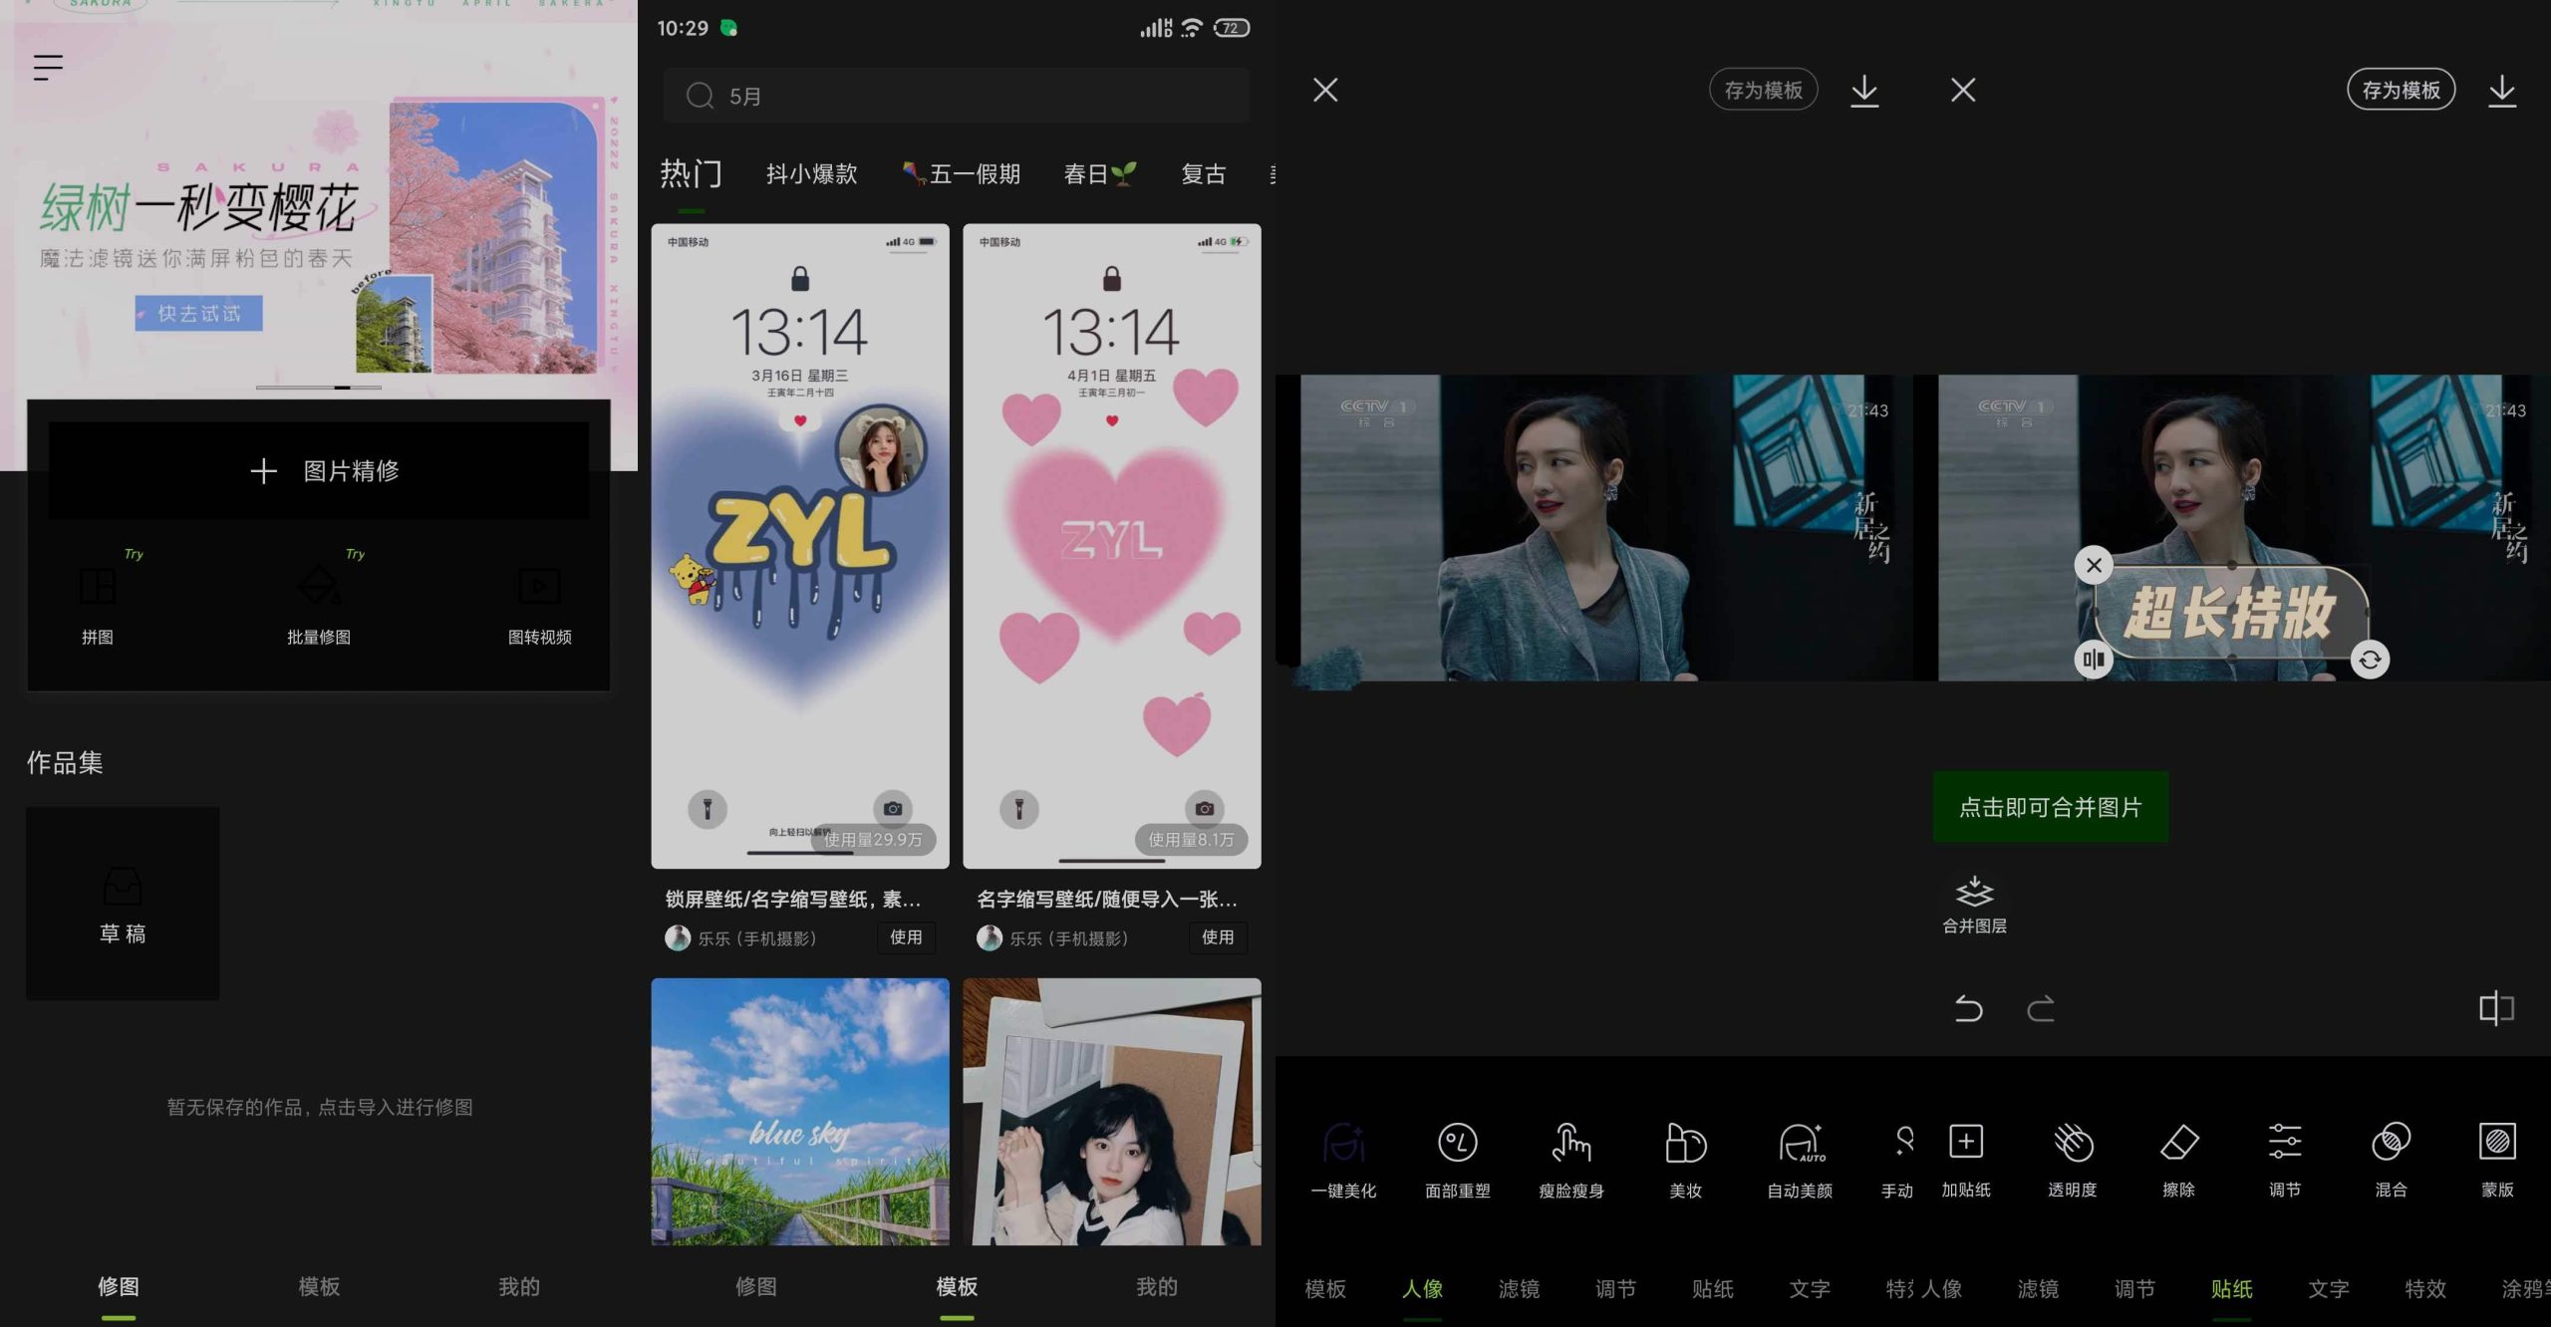The height and width of the screenshot is (1327, 2551).
Task: Select the 贴纸 tab in bottom toolbar
Action: coord(2229,1285)
